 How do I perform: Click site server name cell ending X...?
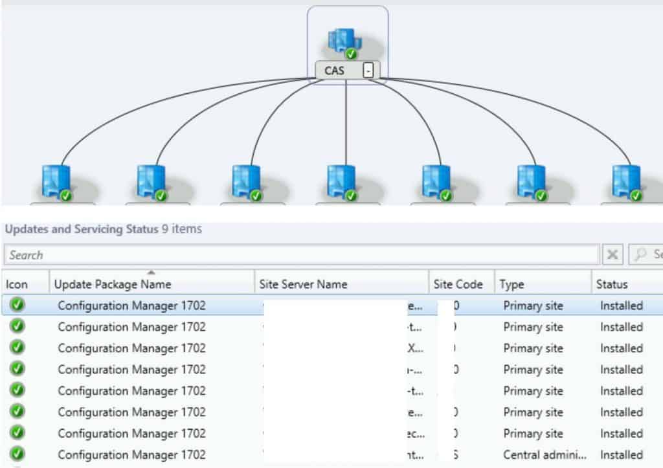tap(343, 348)
